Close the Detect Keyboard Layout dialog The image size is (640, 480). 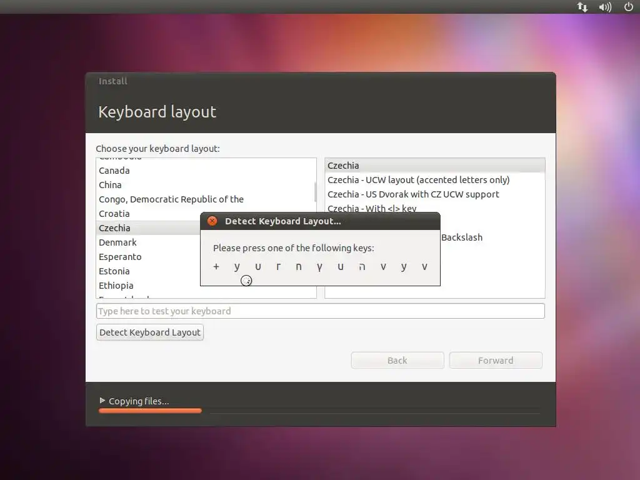212,221
